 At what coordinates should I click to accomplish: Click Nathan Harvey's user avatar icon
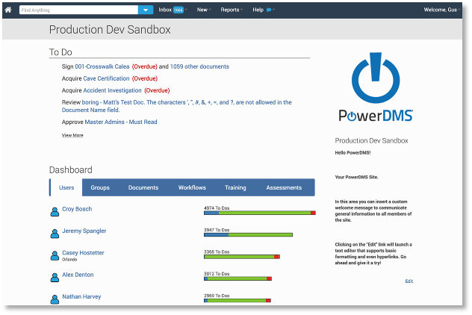pos(55,299)
